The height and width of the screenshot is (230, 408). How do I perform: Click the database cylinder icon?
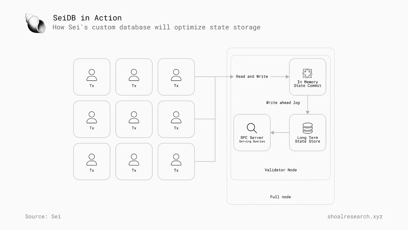click(x=307, y=128)
